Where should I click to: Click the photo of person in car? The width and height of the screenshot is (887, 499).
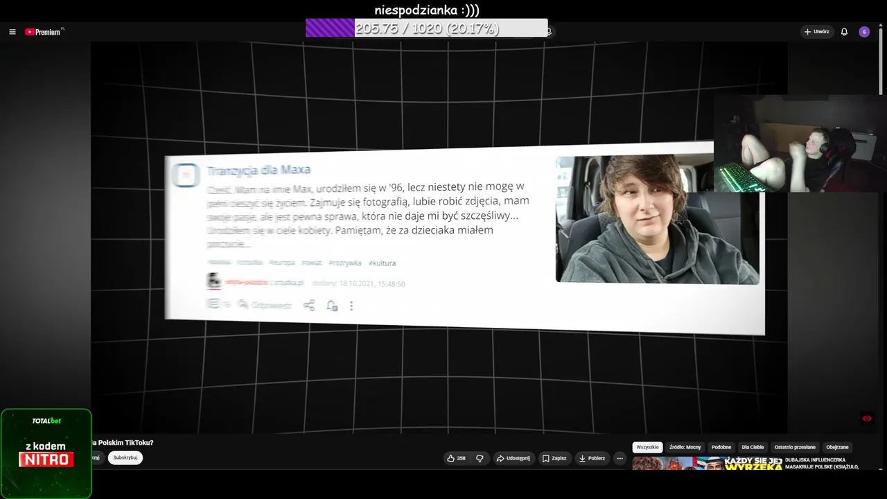point(657,219)
